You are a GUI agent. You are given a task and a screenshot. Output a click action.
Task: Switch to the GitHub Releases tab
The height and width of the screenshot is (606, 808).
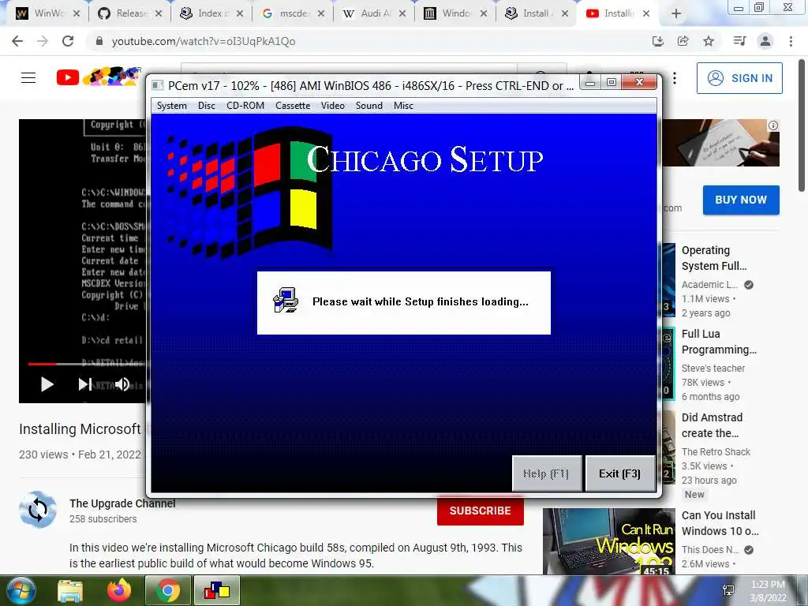pyautogui.click(x=122, y=13)
